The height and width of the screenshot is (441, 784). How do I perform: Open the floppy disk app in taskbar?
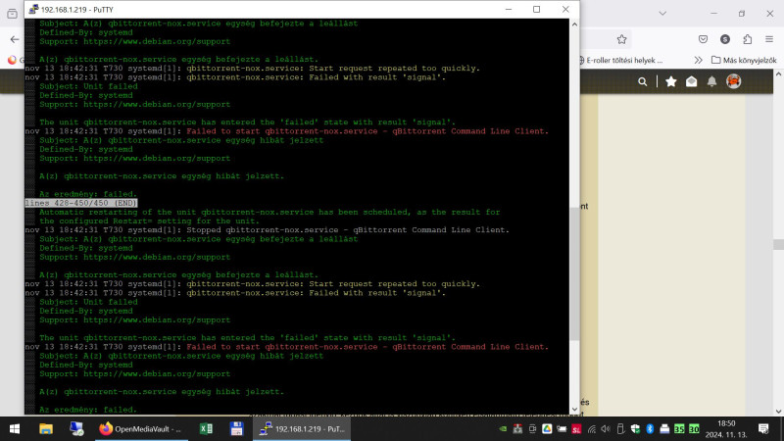coord(236,429)
